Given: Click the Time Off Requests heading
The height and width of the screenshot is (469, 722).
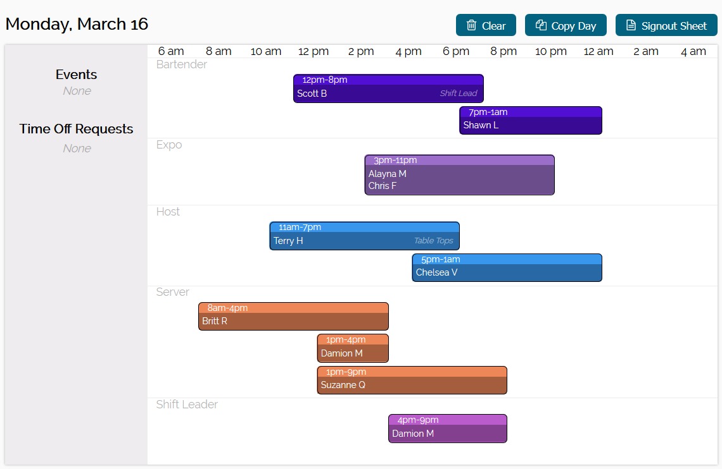Looking at the screenshot, I should pos(76,128).
